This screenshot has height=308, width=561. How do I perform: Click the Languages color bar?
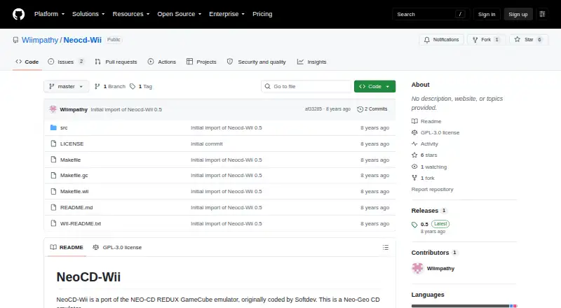(x=464, y=306)
